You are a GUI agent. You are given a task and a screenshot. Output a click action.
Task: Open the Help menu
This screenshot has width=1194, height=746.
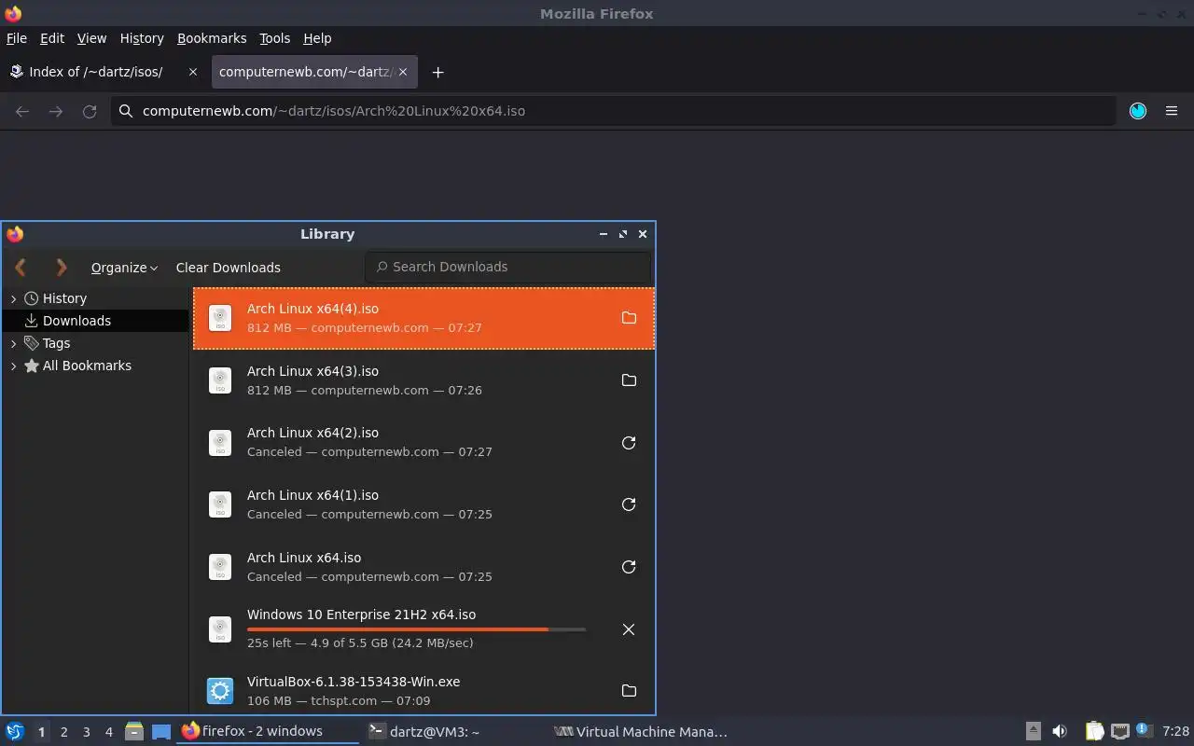[317, 38]
